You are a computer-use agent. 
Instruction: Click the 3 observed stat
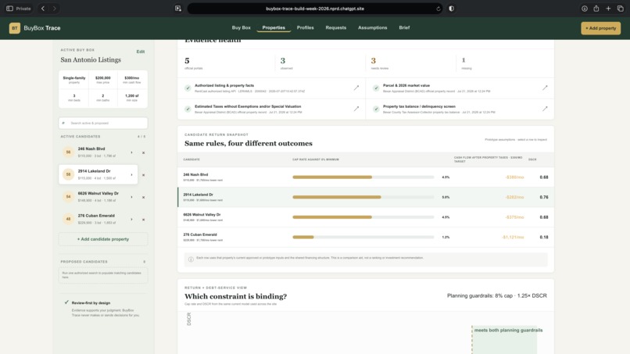pos(287,63)
